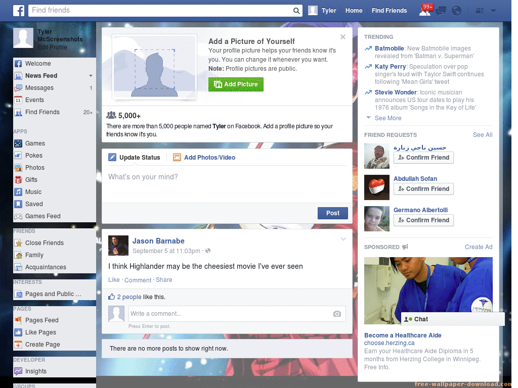The height and width of the screenshot is (388, 518).
Task: Open See All friend requests link
Action: click(482, 134)
